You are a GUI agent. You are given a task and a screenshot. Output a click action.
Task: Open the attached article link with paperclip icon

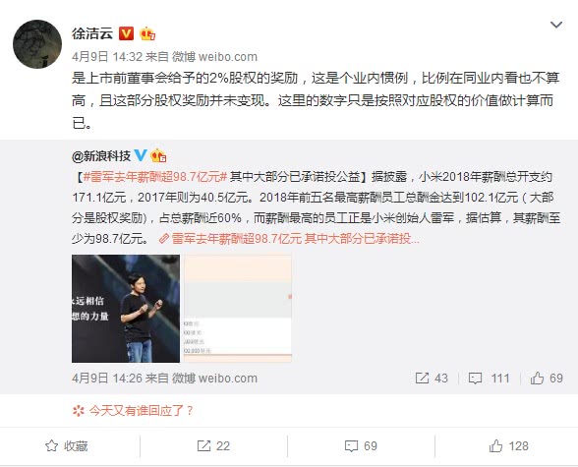[x=289, y=239]
